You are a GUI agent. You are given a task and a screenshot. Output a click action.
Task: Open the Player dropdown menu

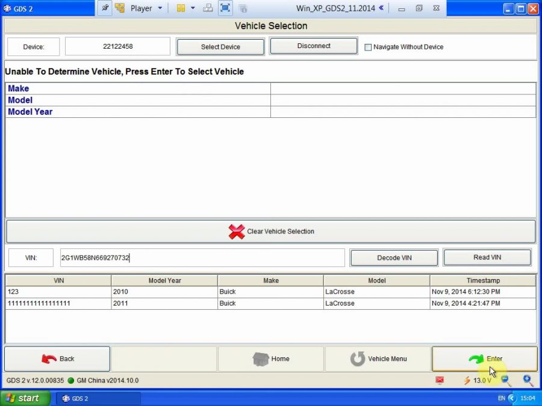point(160,8)
